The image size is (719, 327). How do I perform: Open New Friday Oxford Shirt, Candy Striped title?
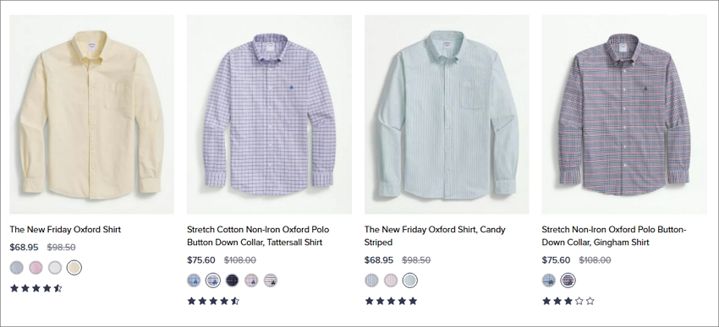coord(435,236)
